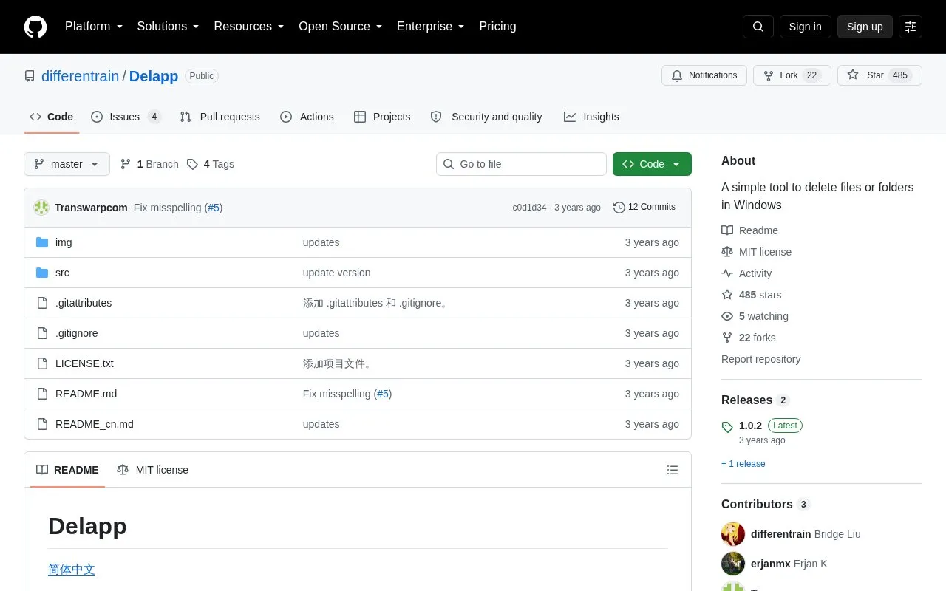This screenshot has width=946, height=591.
Task: Click the file icon beside README.md
Action: (x=42, y=394)
